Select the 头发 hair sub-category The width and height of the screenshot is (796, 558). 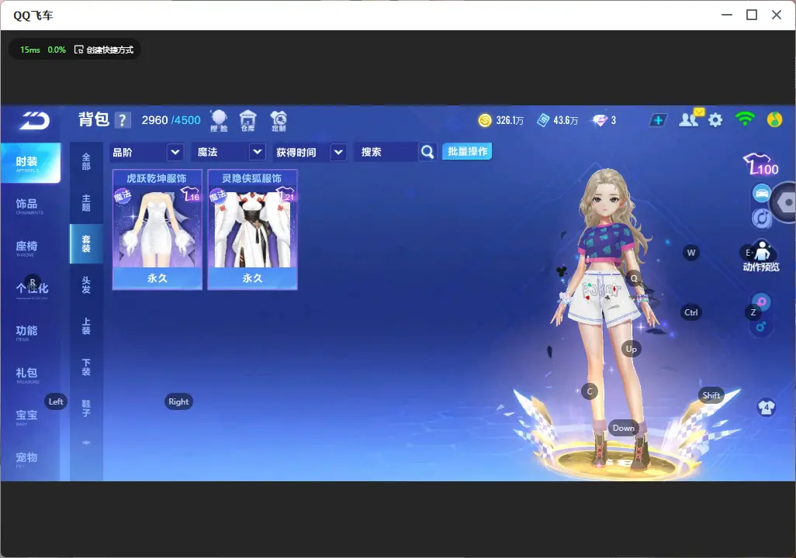86,285
